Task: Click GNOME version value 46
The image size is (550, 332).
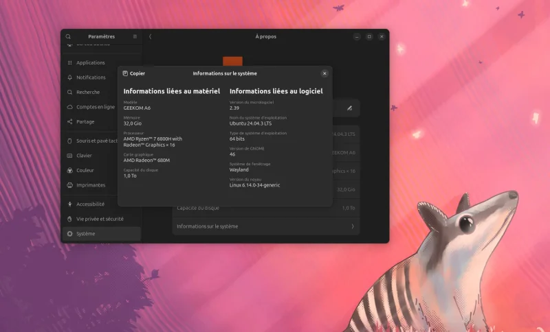Action: (x=232, y=154)
